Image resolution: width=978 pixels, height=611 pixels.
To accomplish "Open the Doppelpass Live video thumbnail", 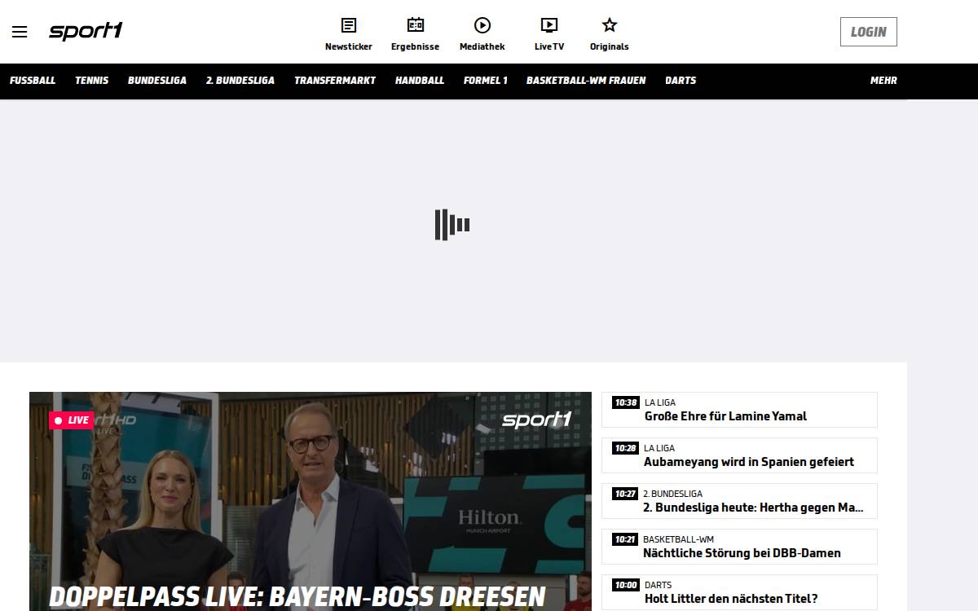I will 311,501.
